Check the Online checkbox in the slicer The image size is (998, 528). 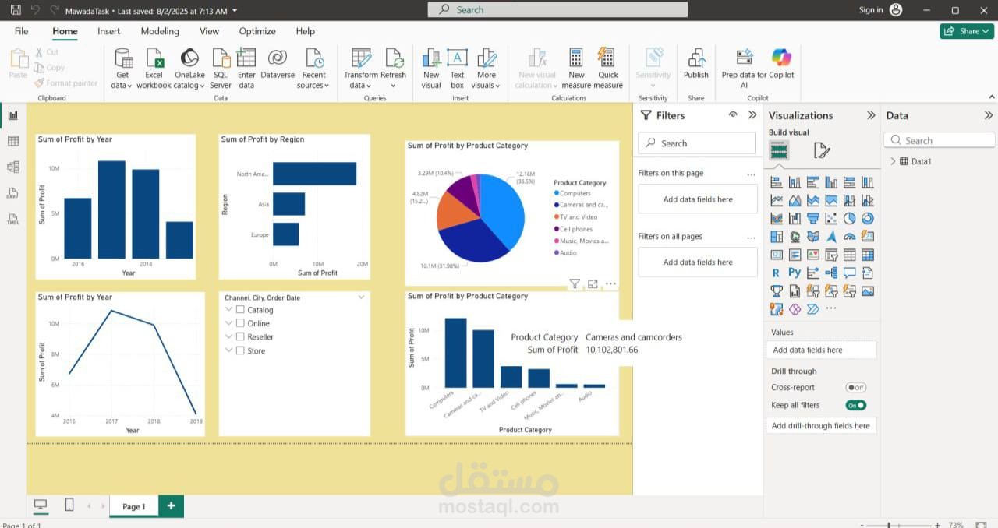coord(239,322)
